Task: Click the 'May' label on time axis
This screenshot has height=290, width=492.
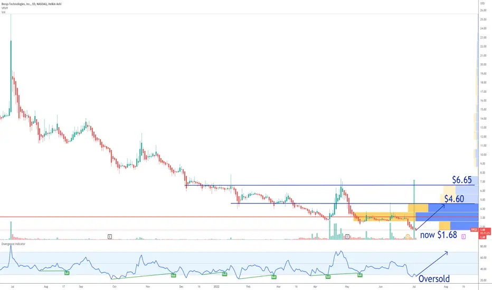Action: (347, 286)
